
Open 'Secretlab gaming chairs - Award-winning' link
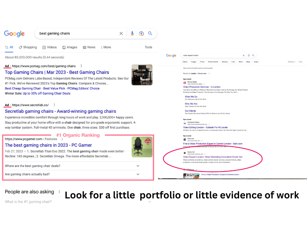tap(60, 111)
